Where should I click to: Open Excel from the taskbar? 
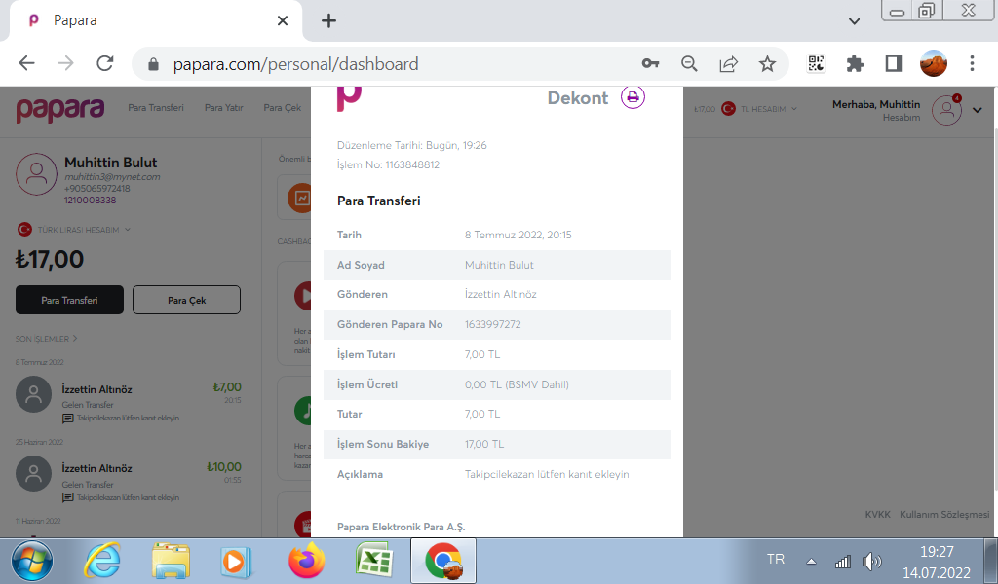(373, 561)
